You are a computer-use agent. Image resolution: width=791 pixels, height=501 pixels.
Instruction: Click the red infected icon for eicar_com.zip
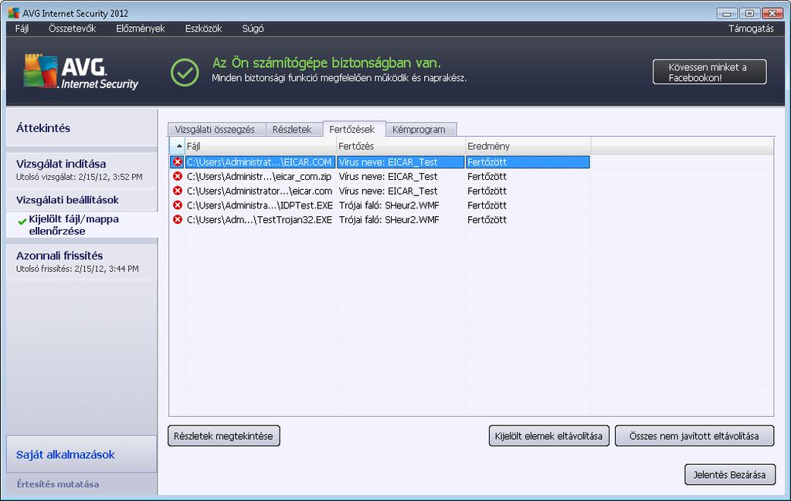coord(178,177)
